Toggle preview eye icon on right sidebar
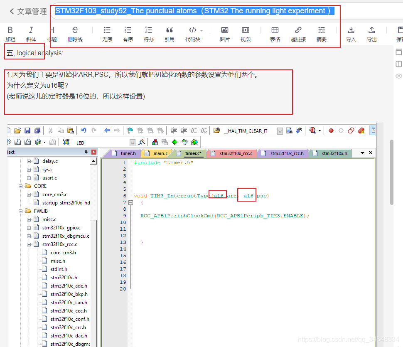The height and width of the screenshot is (347, 403). click(399, 76)
